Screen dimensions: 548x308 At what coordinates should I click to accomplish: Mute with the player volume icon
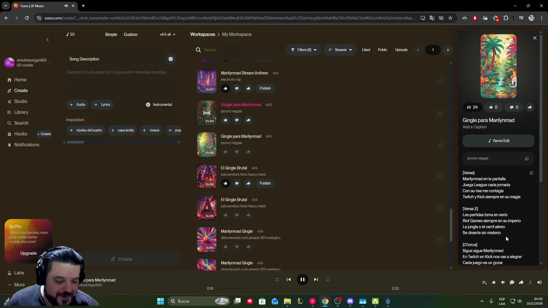tap(539, 282)
